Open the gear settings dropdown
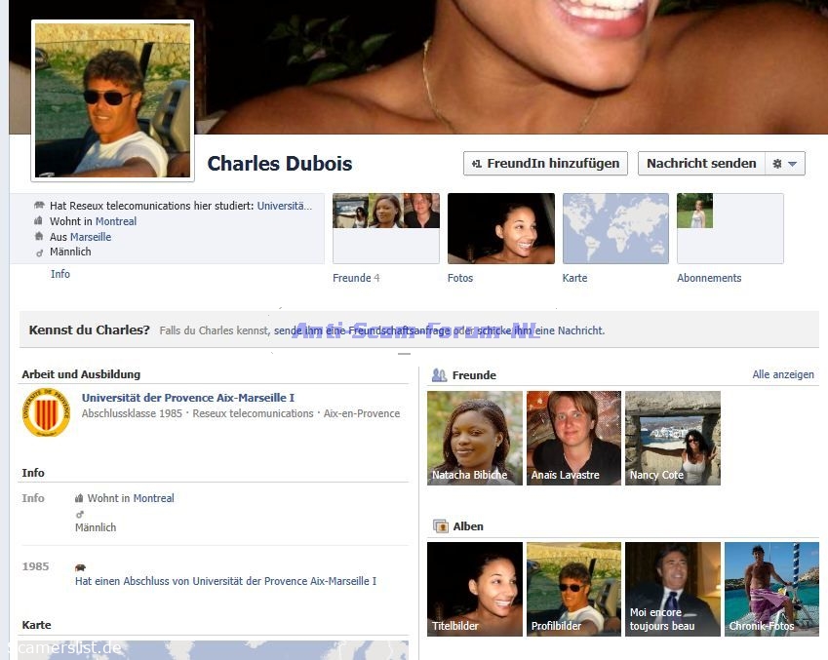This screenshot has width=828, height=660. [x=784, y=164]
